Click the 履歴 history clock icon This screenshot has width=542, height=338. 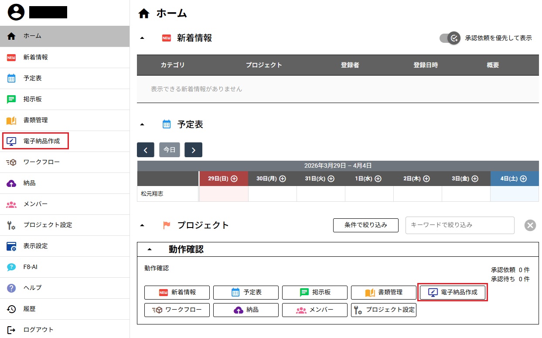click(11, 309)
